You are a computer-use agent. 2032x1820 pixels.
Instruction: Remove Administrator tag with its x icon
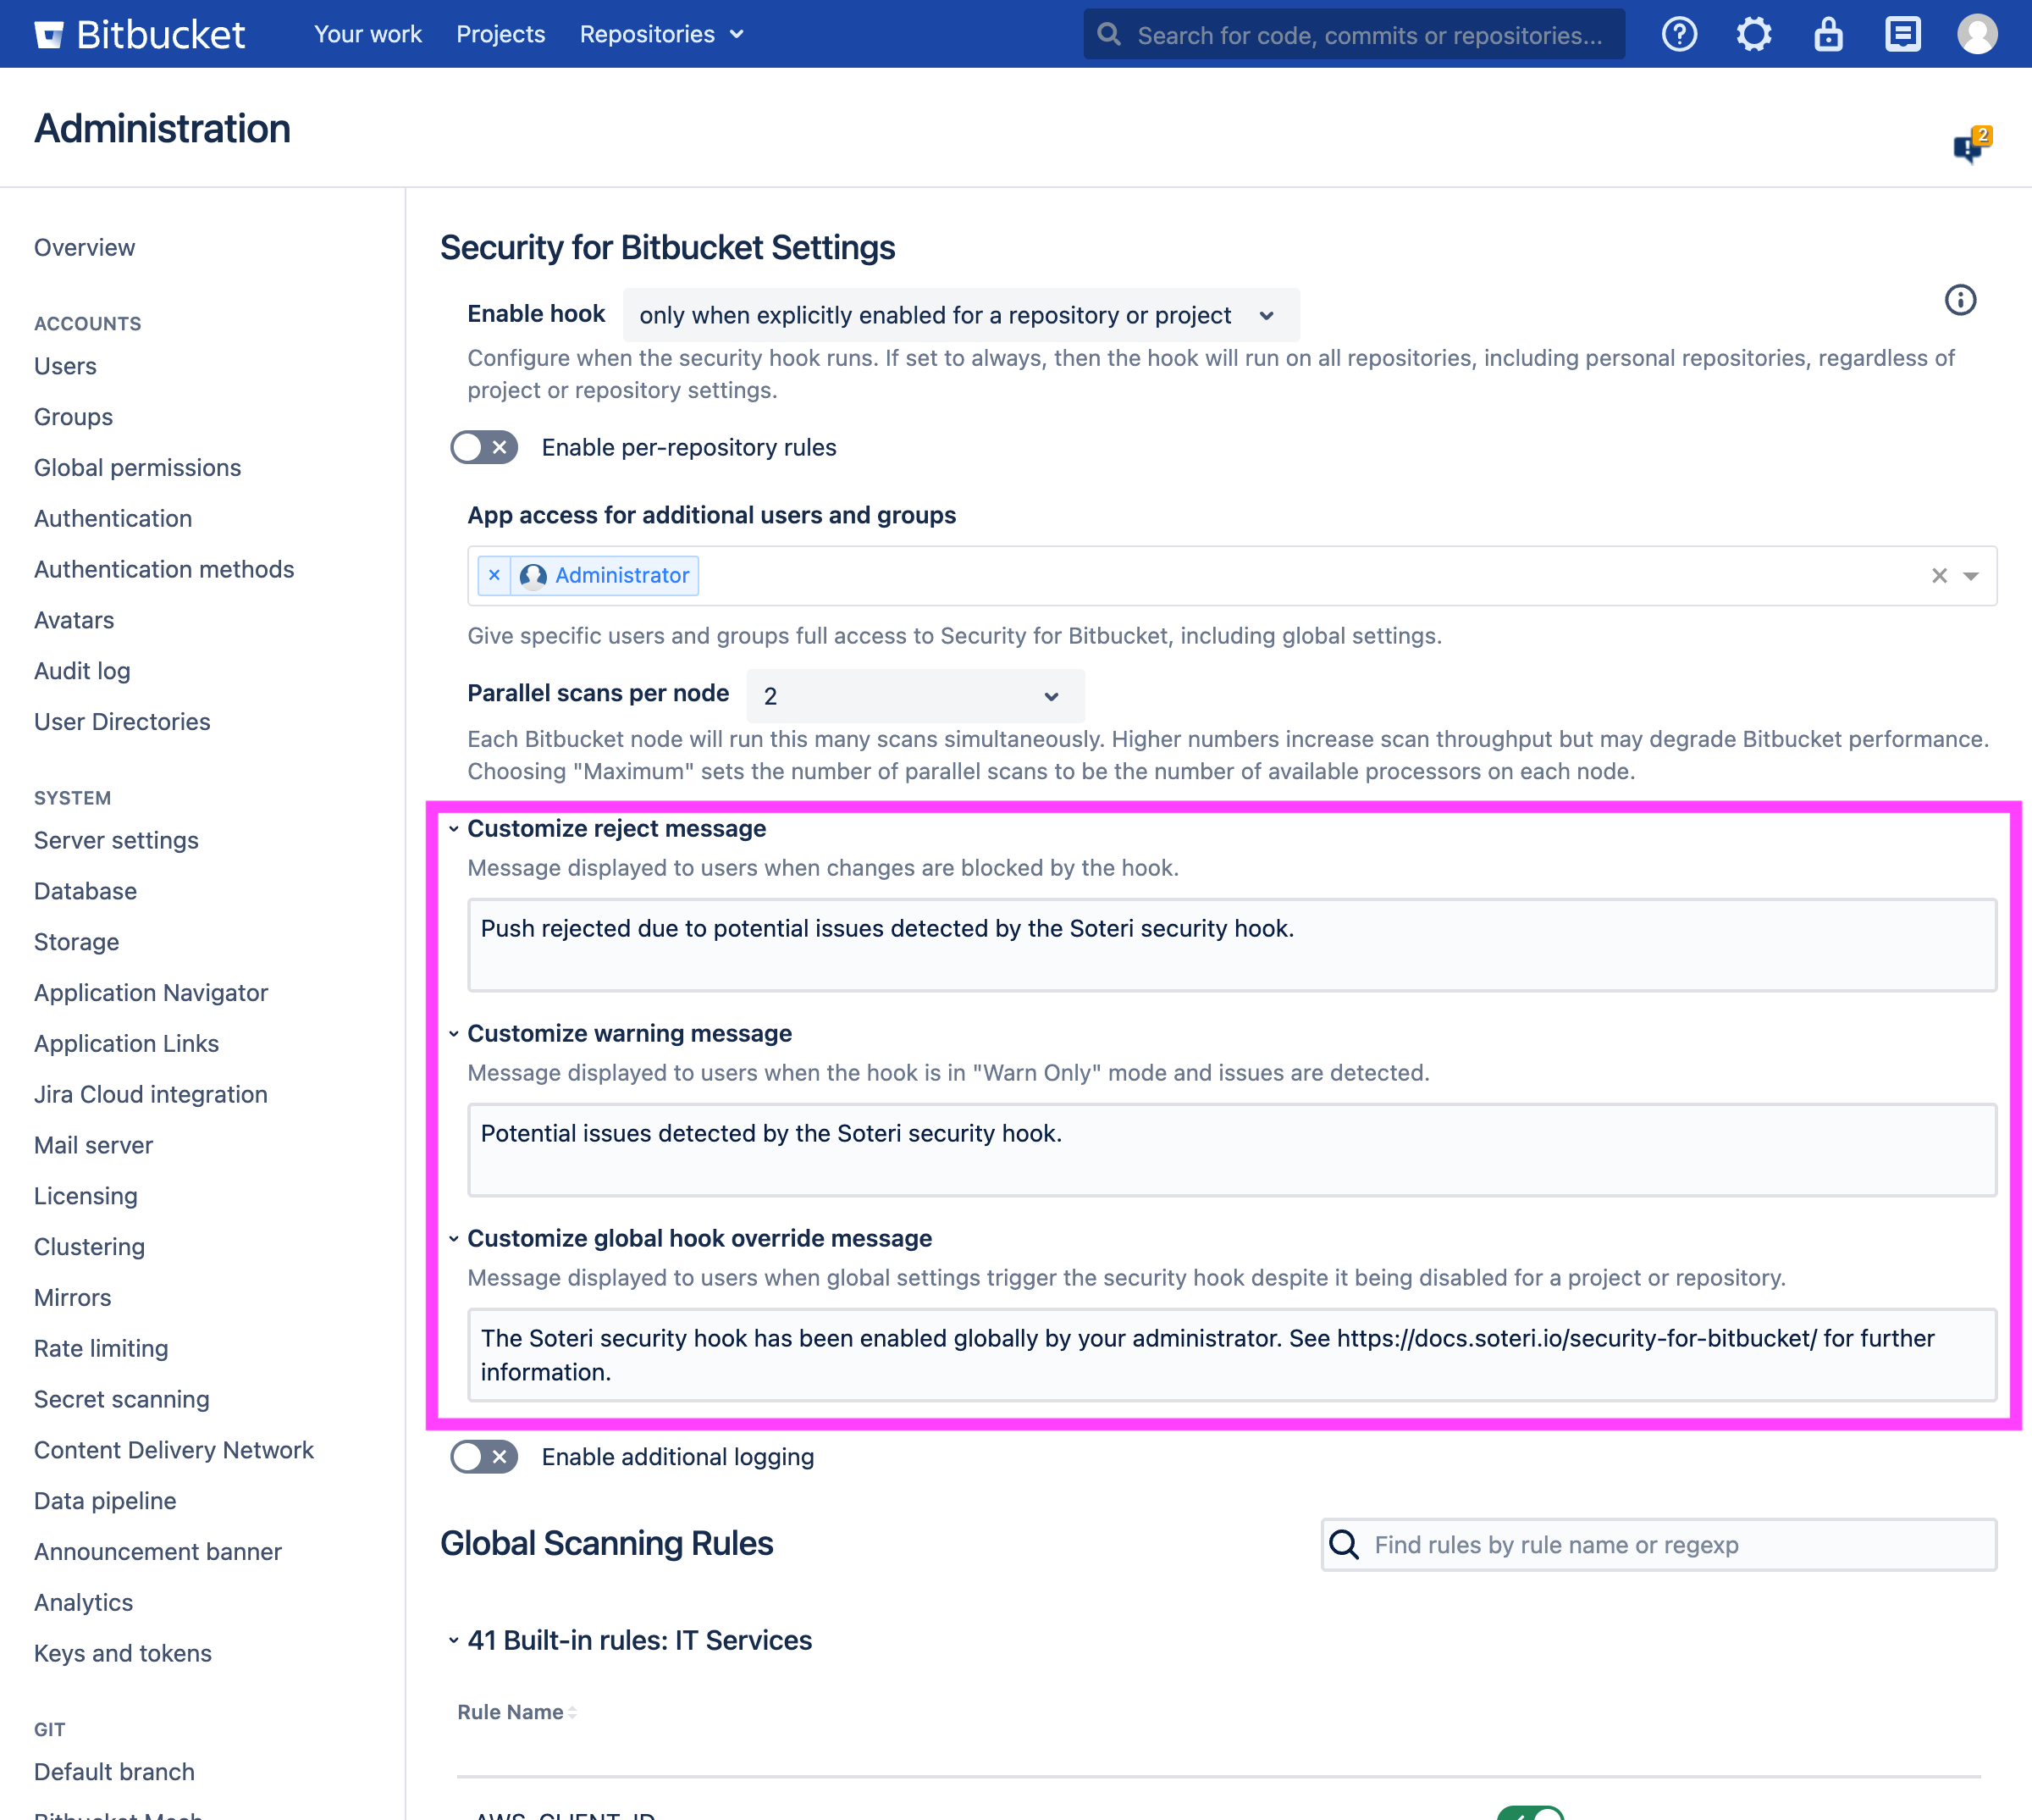tap(494, 576)
